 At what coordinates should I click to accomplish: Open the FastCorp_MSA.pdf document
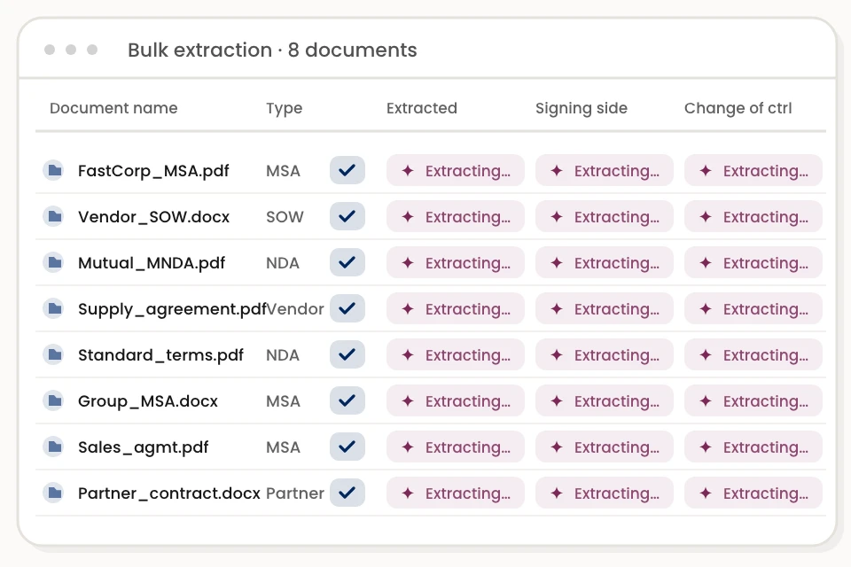153,171
